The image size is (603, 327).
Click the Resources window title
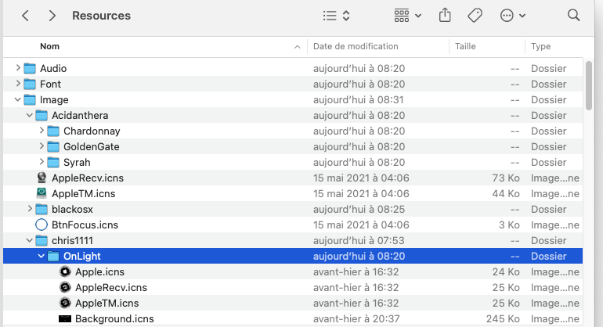[102, 16]
